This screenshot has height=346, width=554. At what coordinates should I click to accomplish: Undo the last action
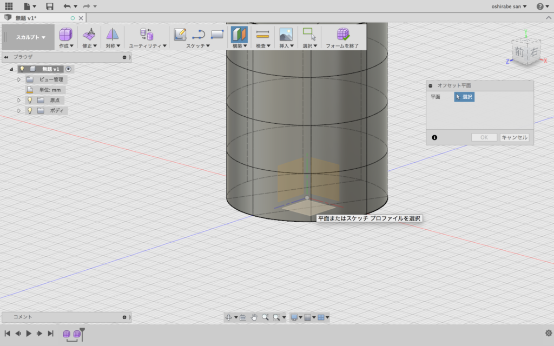[x=67, y=6]
